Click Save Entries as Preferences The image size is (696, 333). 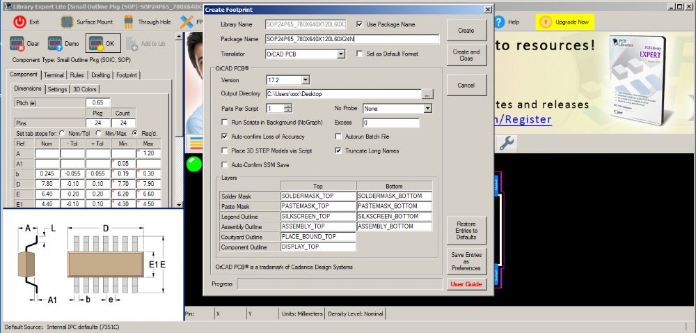tap(466, 261)
